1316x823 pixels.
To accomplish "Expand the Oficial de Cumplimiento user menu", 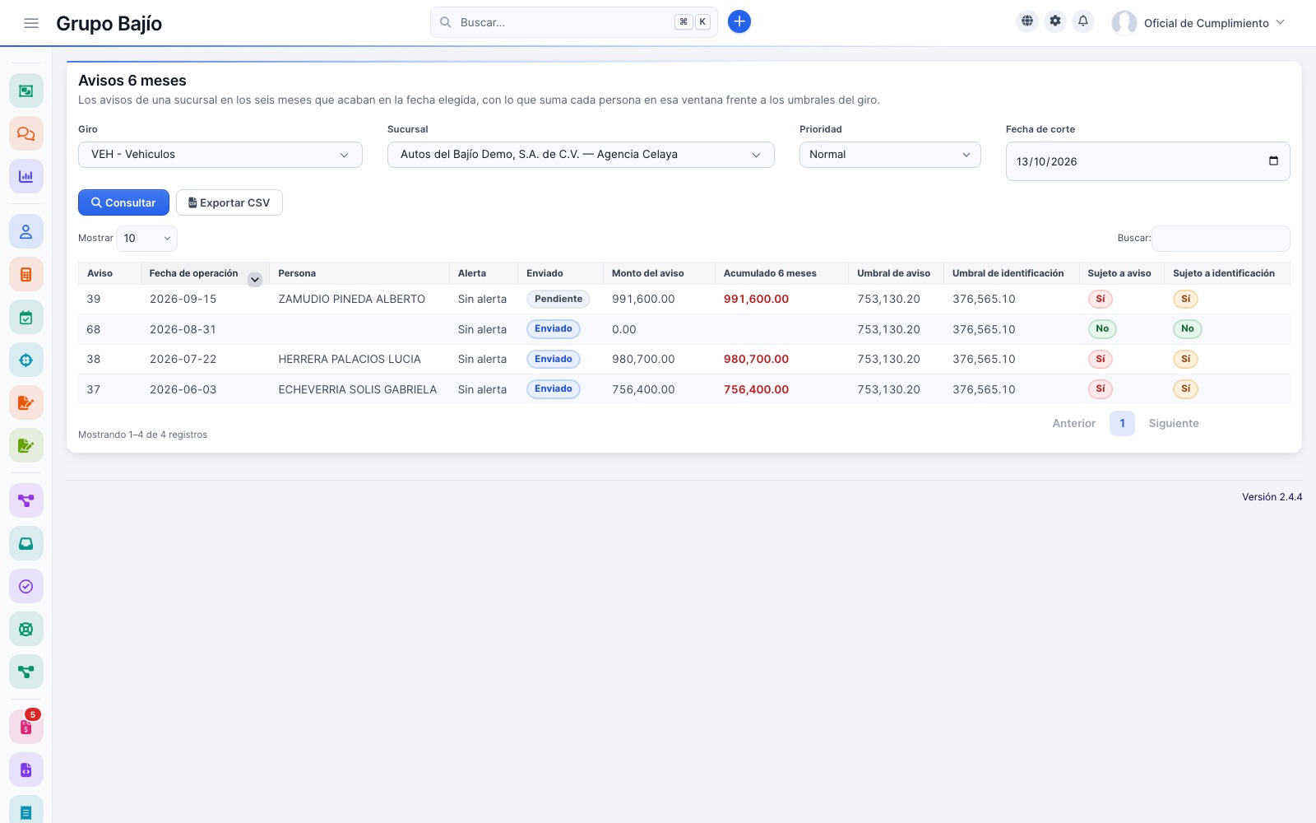I will coord(1198,23).
